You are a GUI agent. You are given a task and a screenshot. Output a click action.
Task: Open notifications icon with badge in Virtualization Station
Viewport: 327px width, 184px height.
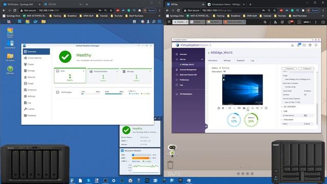coord(298,45)
